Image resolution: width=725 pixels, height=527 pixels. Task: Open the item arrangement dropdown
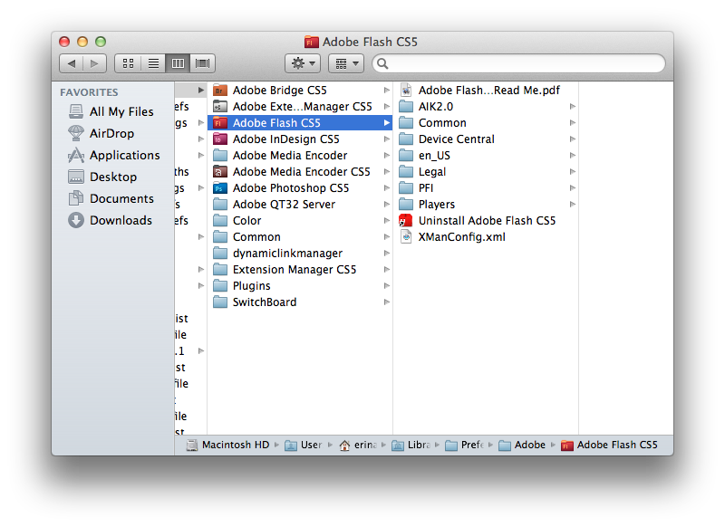tap(346, 63)
